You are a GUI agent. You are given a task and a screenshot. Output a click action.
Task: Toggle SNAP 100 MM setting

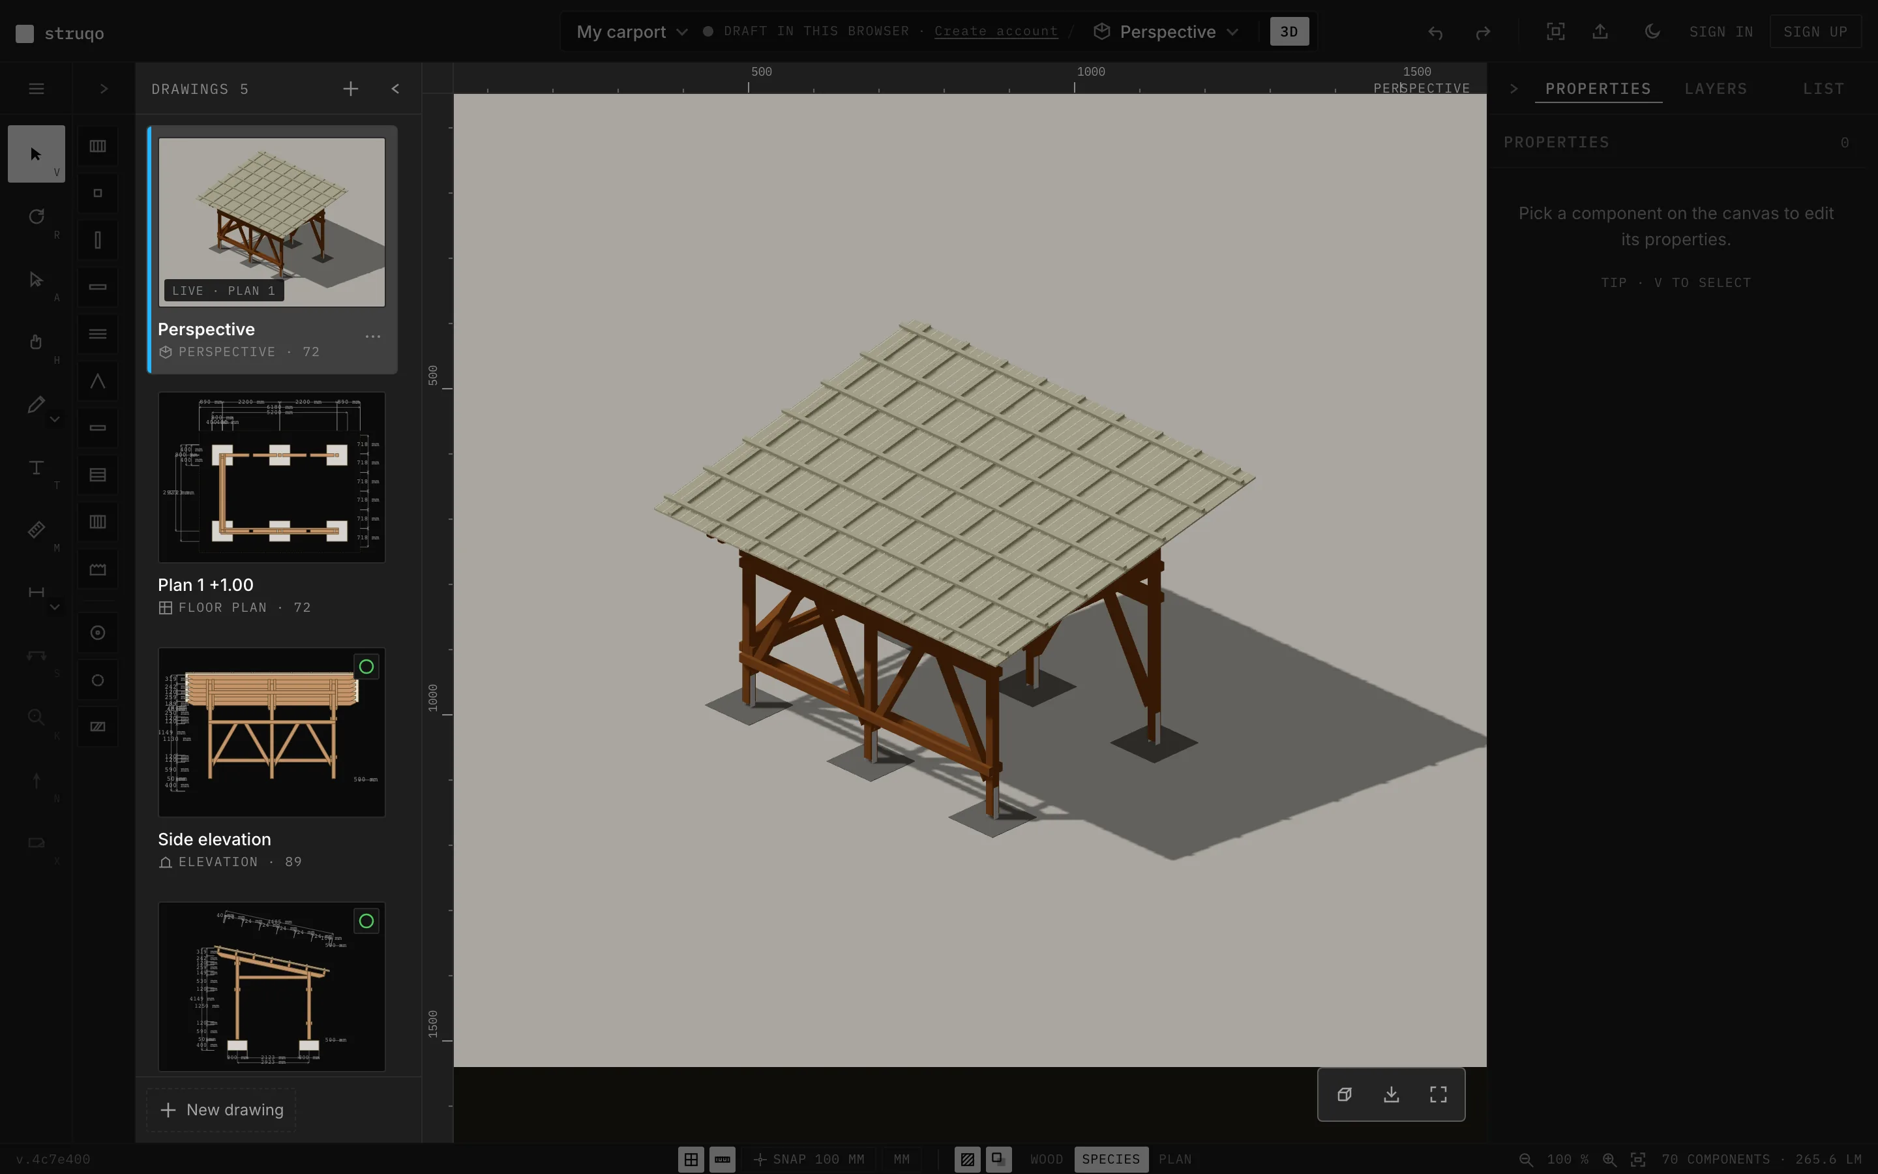click(809, 1159)
